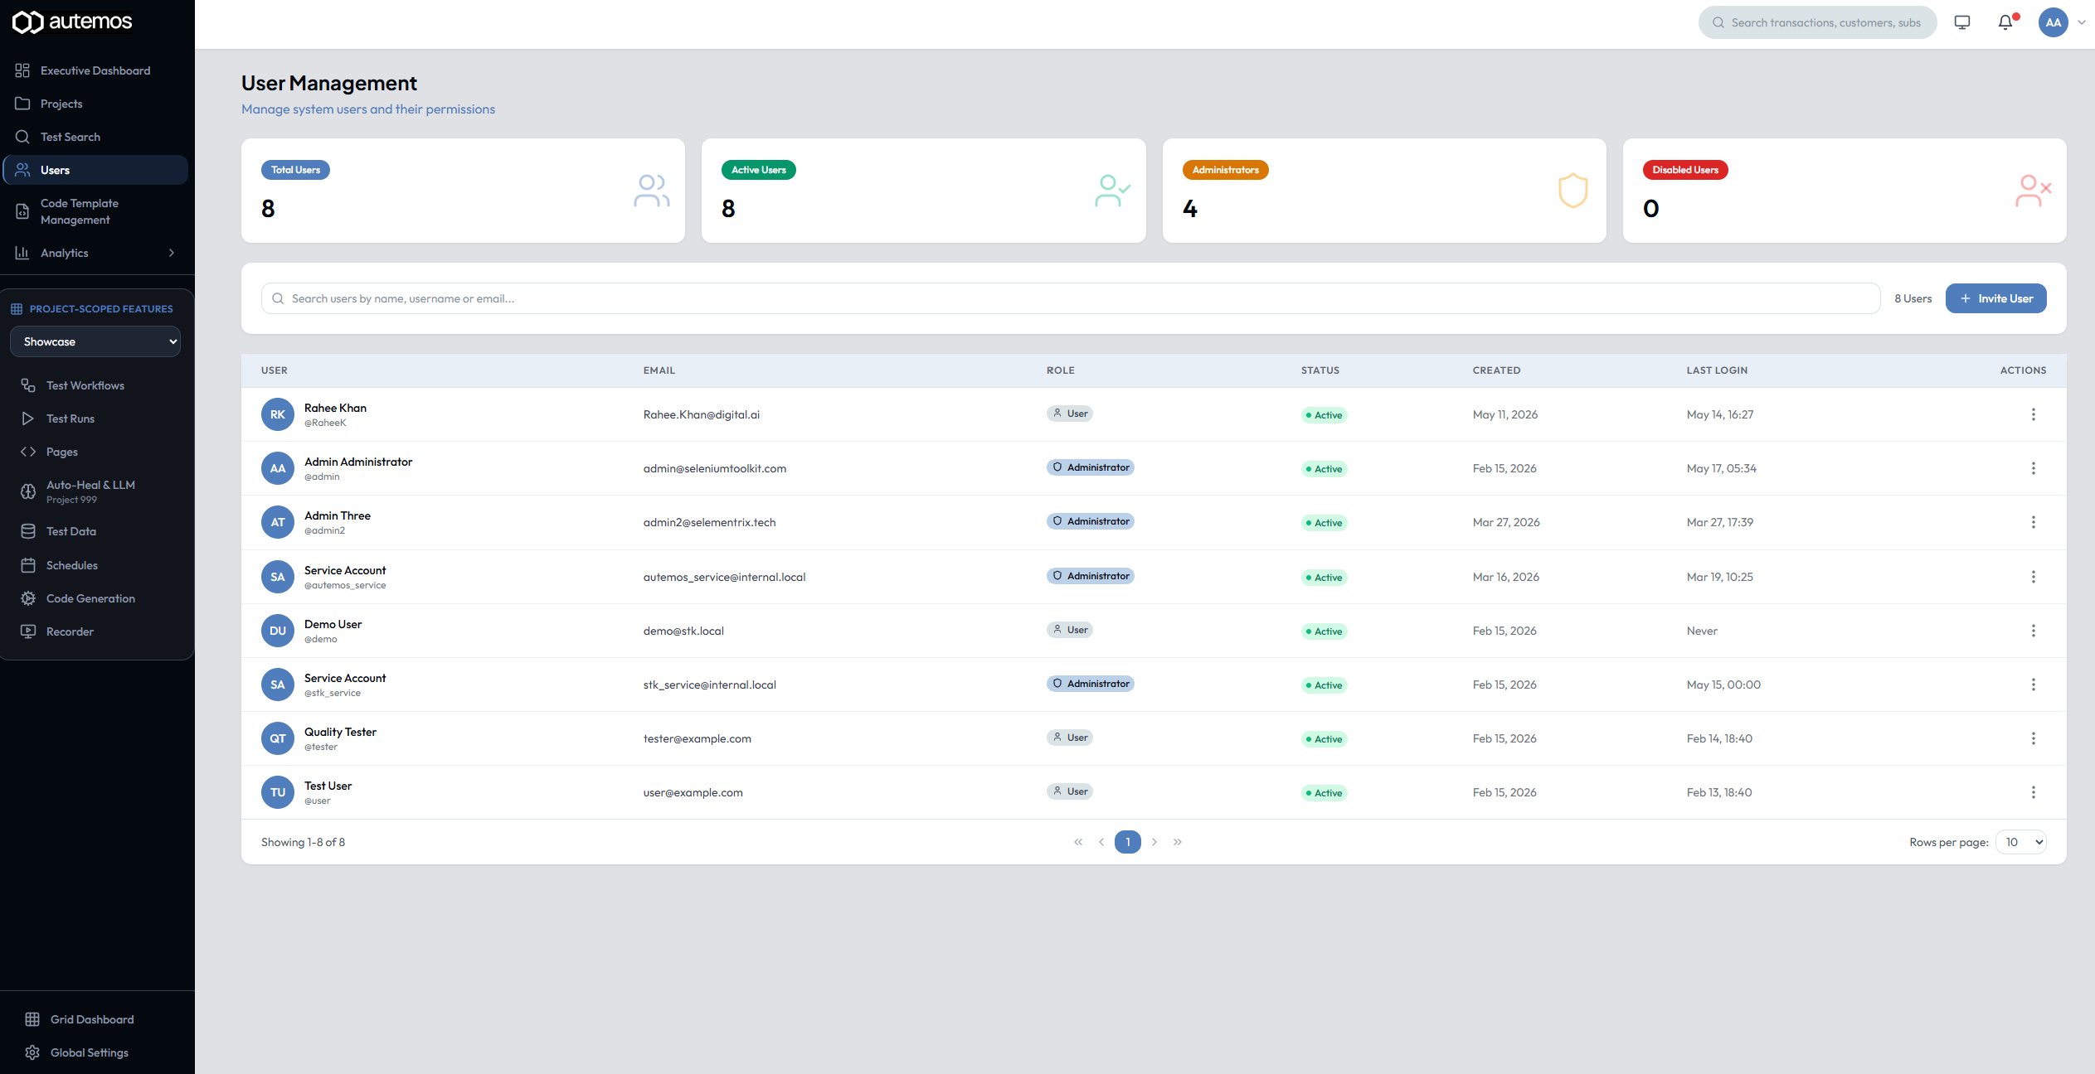Open actions menu for Admin Administrator
Image resolution: width=2095 pixels, height=1074 pixels.
(x=2033, y=468)
